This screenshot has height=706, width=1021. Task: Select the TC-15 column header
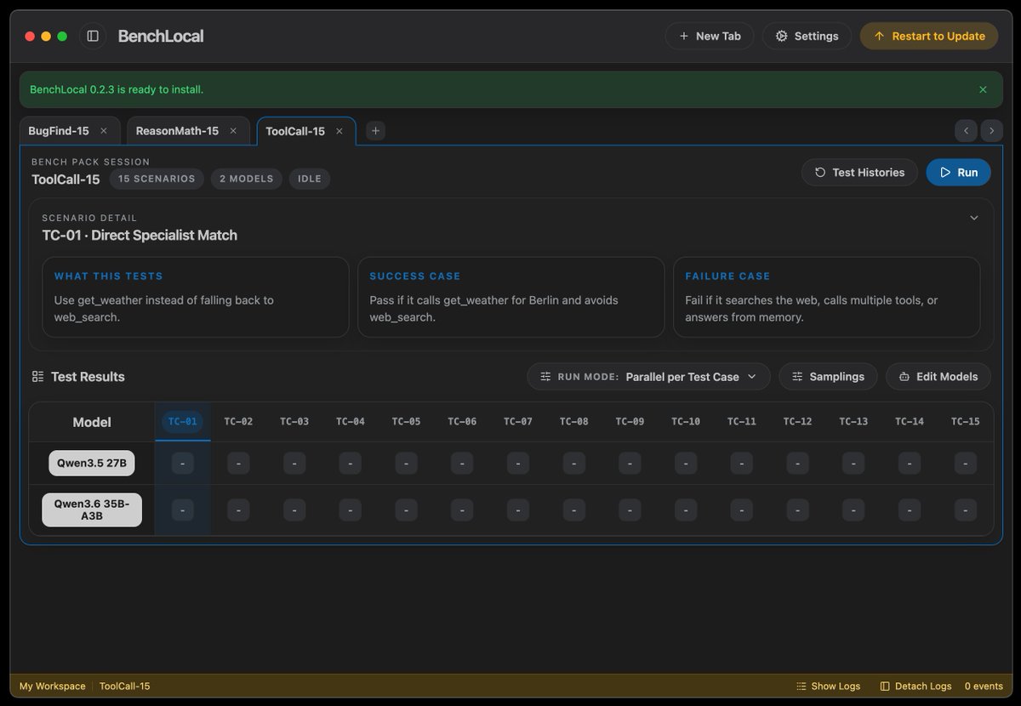[x=966, y=421]
